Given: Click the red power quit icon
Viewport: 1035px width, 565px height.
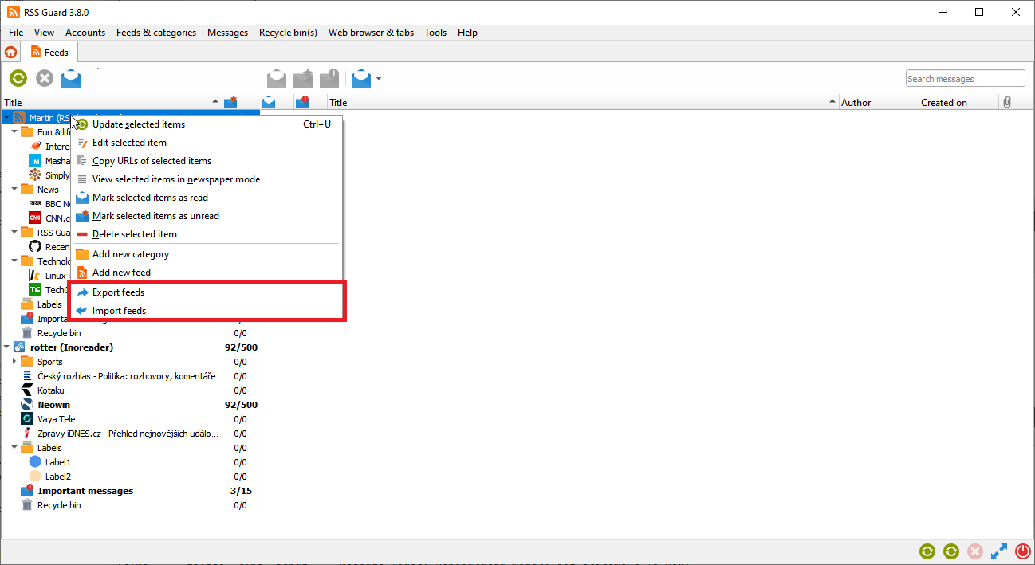Looking at the screenshot, I should tap(1023, 551).
